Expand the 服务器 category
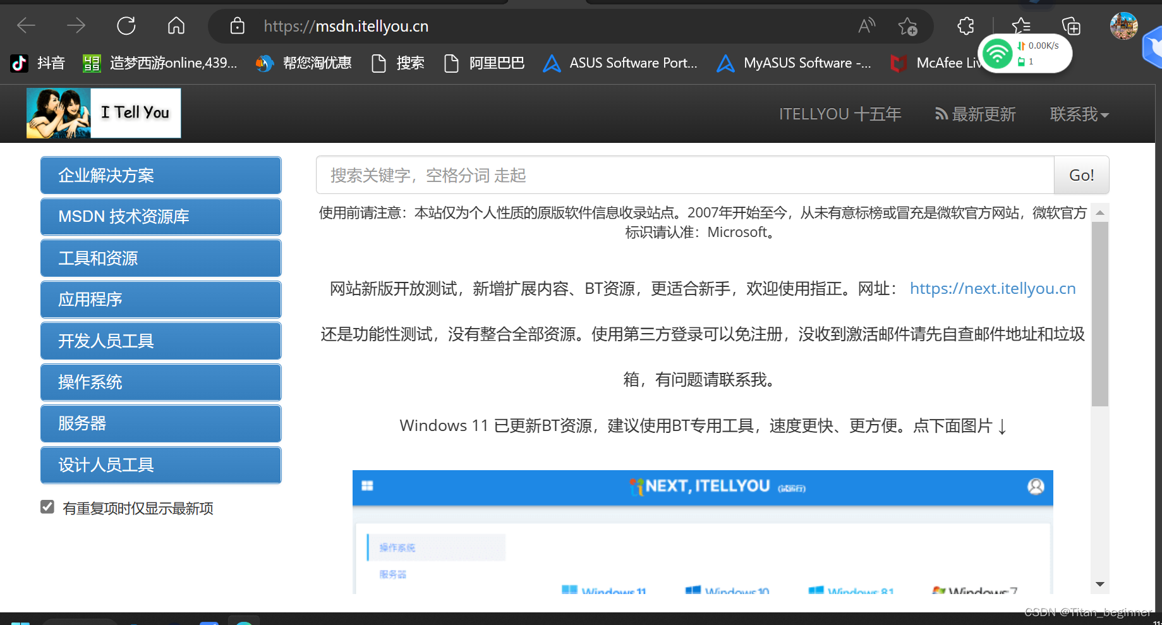This screenshot has width=1162, height=625. click(160, 423)
